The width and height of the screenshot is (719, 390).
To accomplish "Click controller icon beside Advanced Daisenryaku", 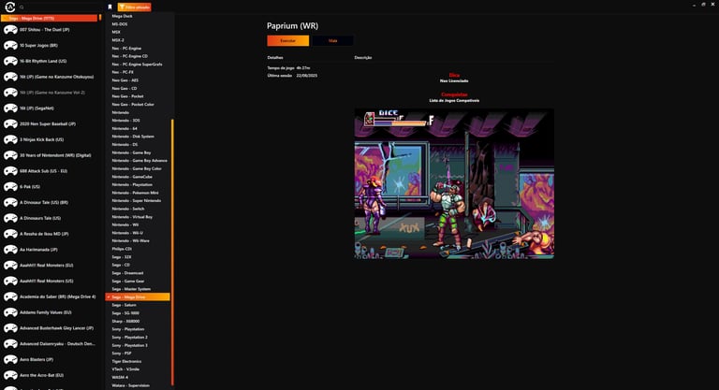I will click(x=10, y=344).
